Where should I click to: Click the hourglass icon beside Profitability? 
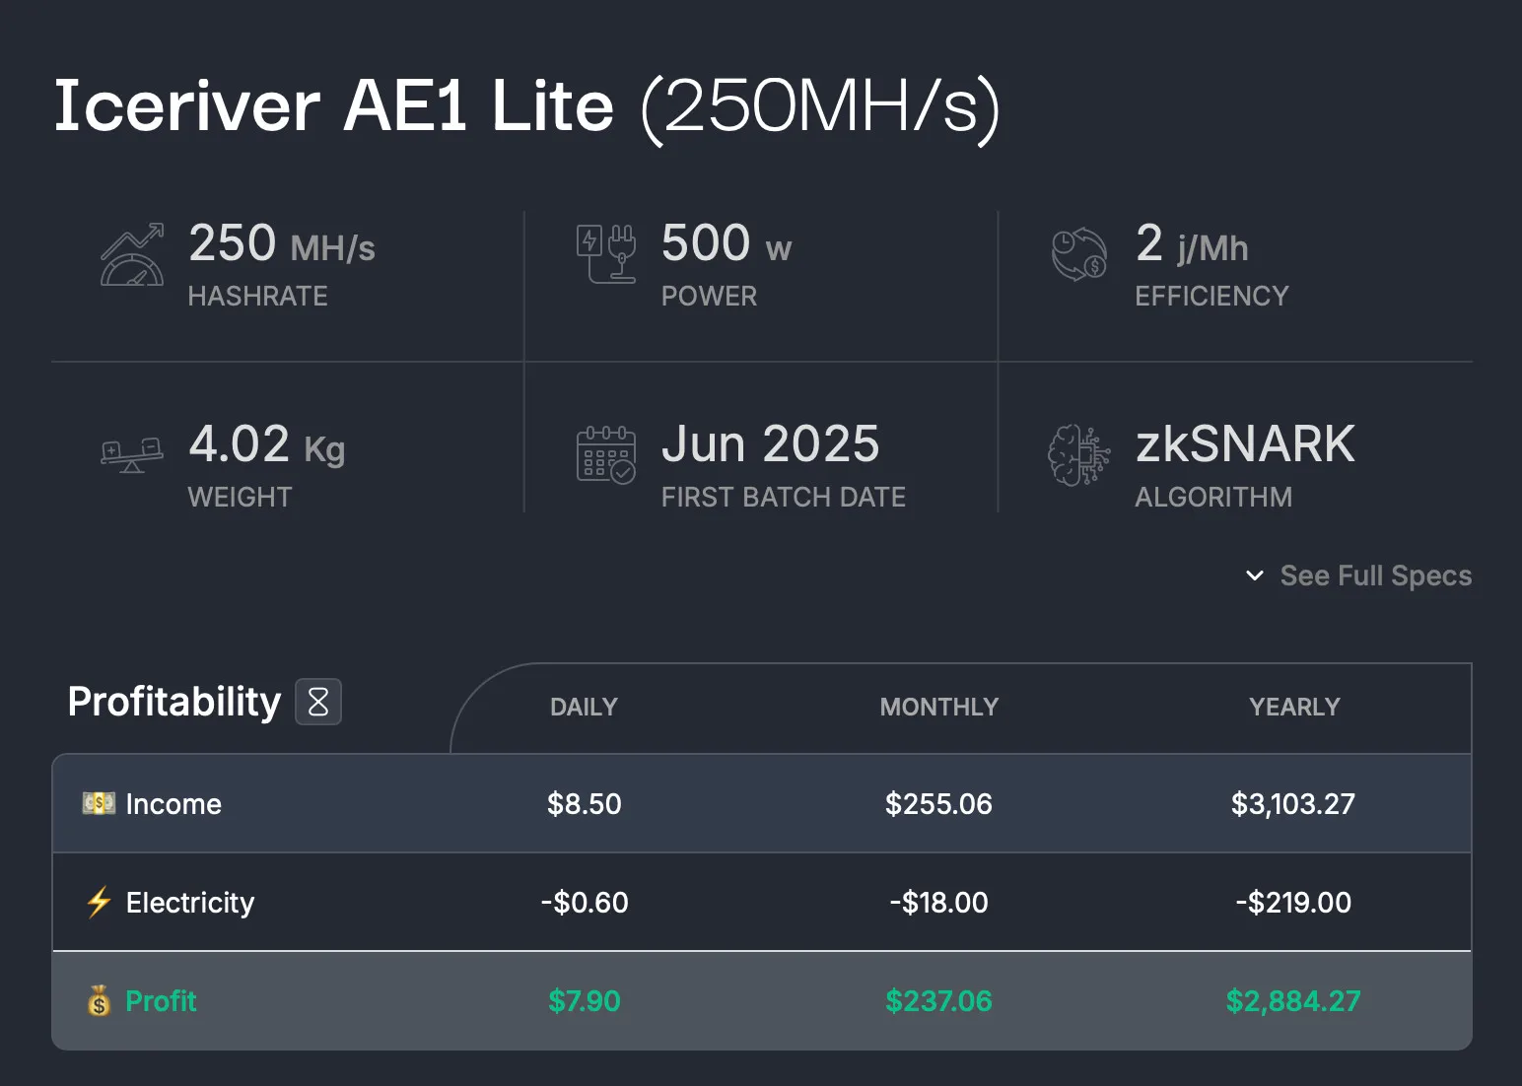tap(318, 702)
